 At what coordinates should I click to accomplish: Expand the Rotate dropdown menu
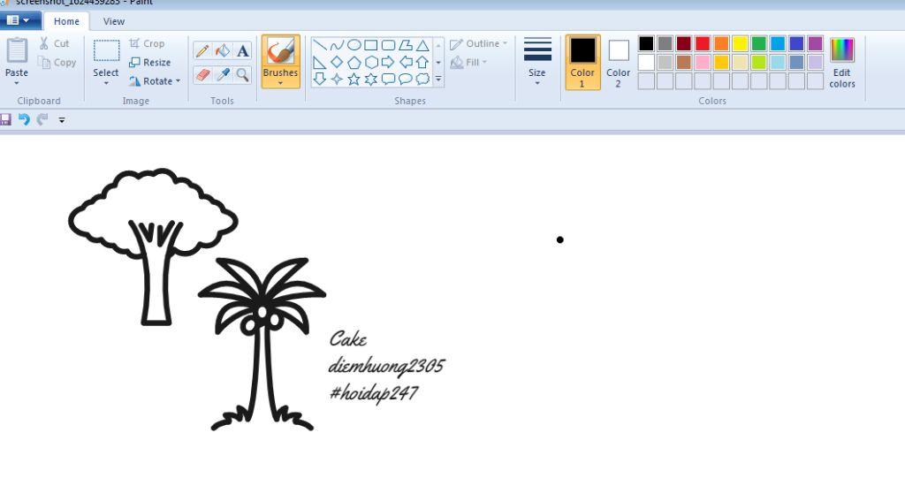(x=178, y=81)
